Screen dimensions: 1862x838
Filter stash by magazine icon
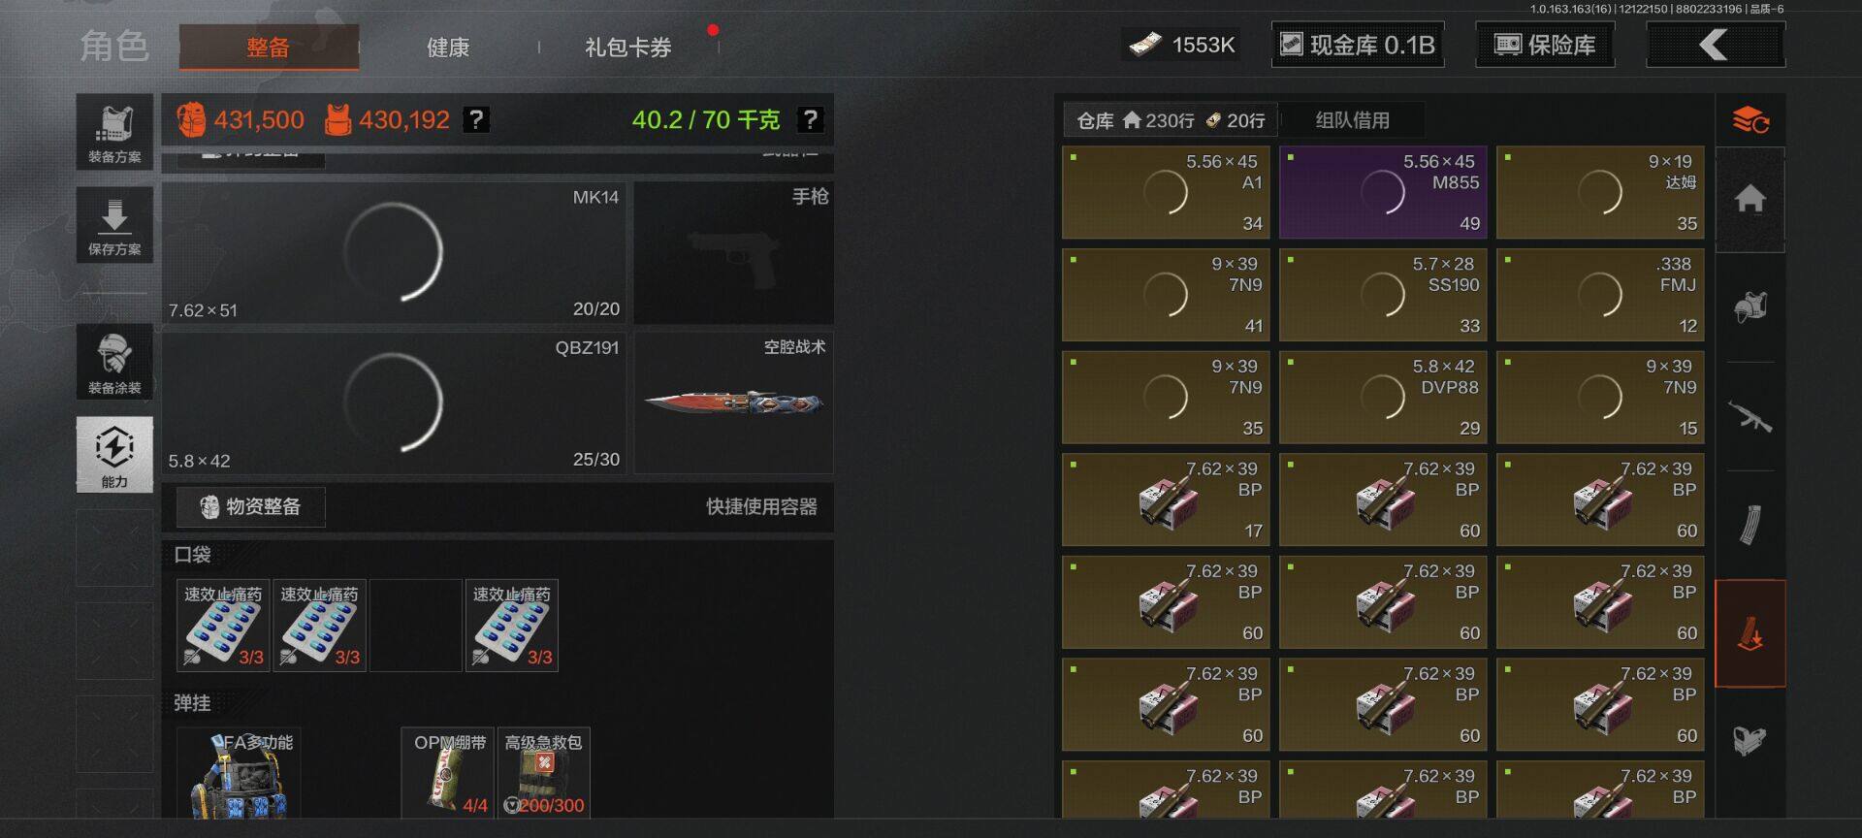pos(1750,525)
